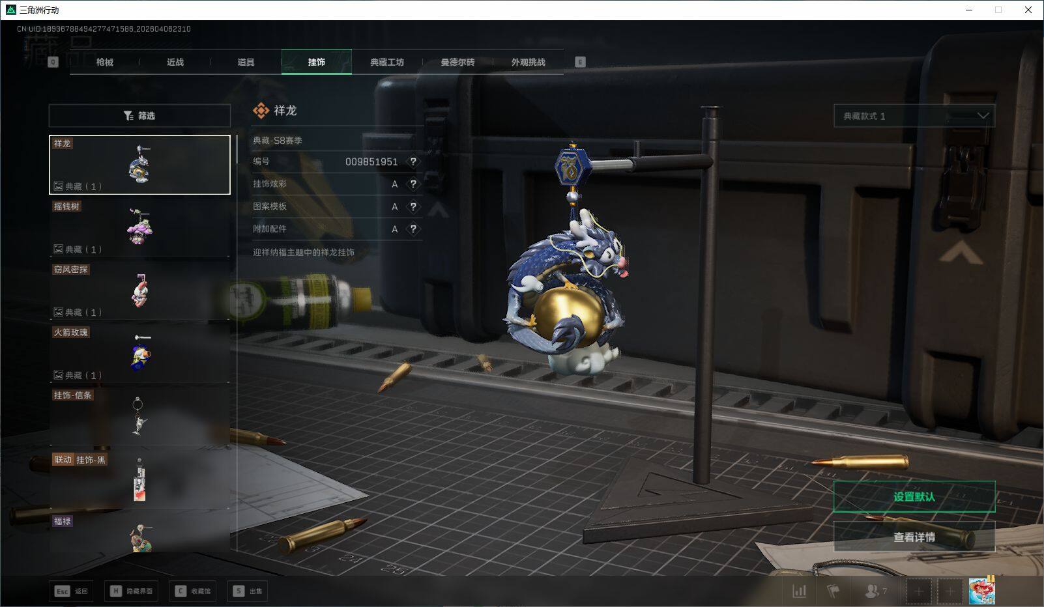Close the 三角洲行动 window
Viewport: 1044px width, 607px height.
click(1028, 10)
